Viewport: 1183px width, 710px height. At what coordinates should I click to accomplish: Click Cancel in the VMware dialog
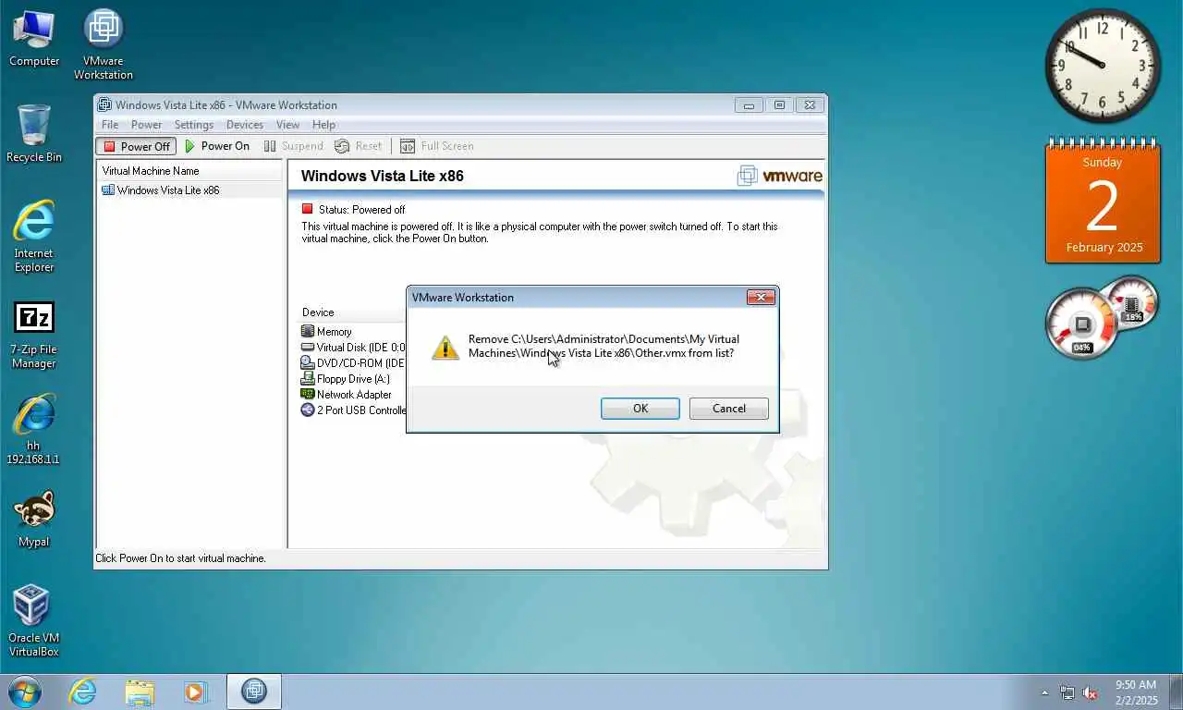(728, 409)
